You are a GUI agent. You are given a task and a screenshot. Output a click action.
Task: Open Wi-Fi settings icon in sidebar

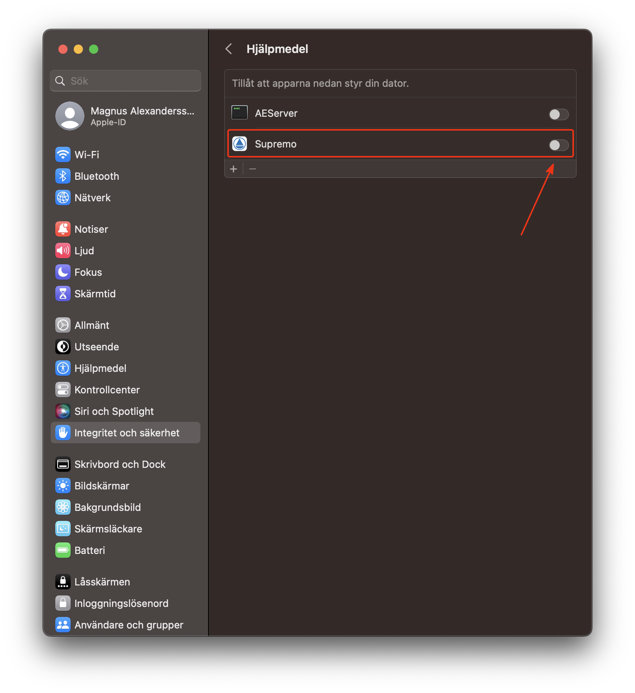tap(63, 155)
